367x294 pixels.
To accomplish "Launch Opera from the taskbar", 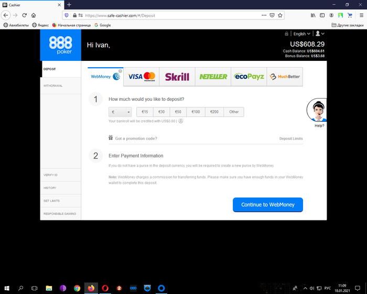I will tap(105, 288).
